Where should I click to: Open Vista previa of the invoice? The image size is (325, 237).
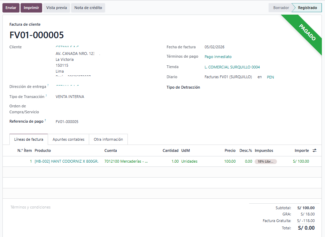tap(56, 8)
